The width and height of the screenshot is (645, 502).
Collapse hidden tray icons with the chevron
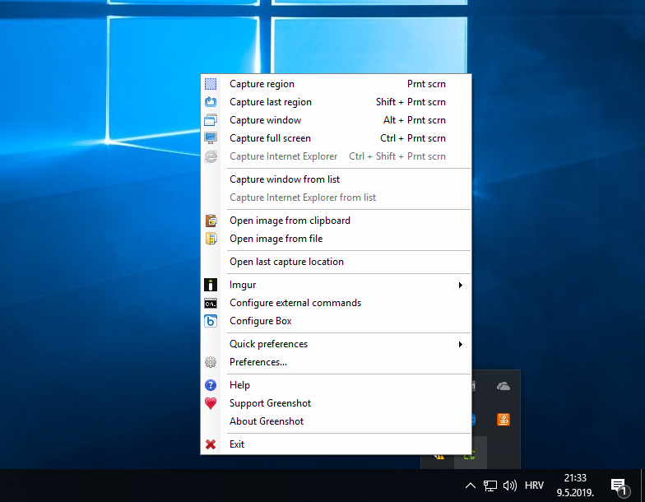pos(471,486)
